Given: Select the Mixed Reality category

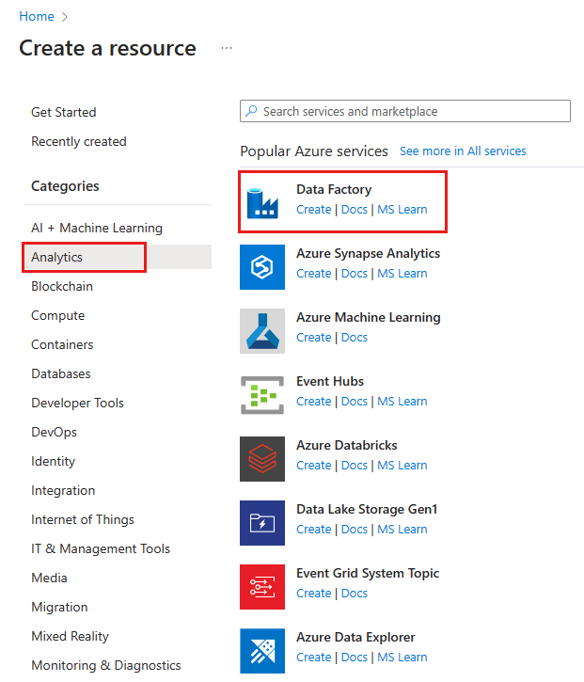Looking at the screenshot, I should click(70, 636).
